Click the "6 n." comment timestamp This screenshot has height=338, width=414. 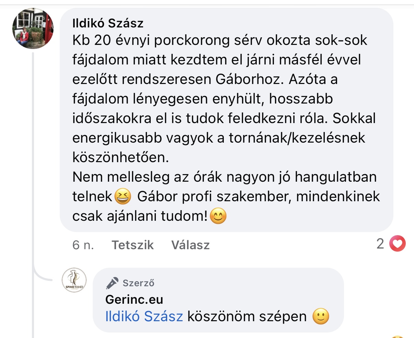coord(83,245)
